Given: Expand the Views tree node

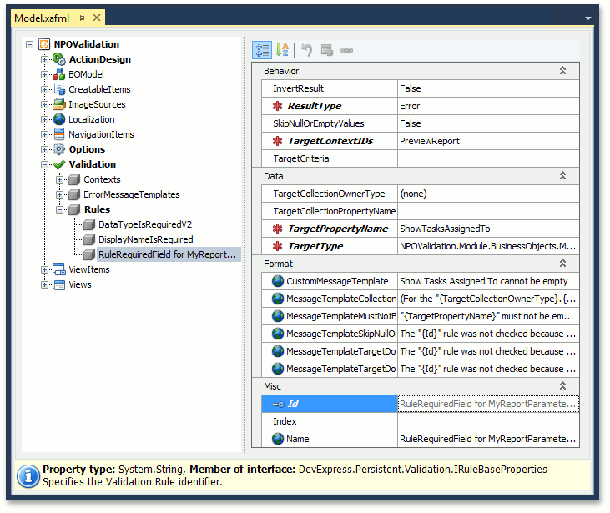Looking at the screenshot, I should tap(45, 284).
